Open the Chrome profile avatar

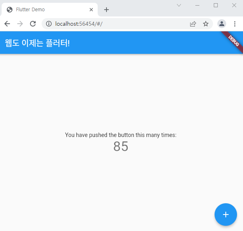click(x=222, y=24)
